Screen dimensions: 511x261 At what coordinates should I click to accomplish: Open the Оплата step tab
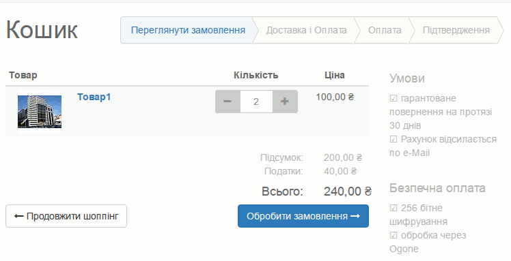click(385, 30)
